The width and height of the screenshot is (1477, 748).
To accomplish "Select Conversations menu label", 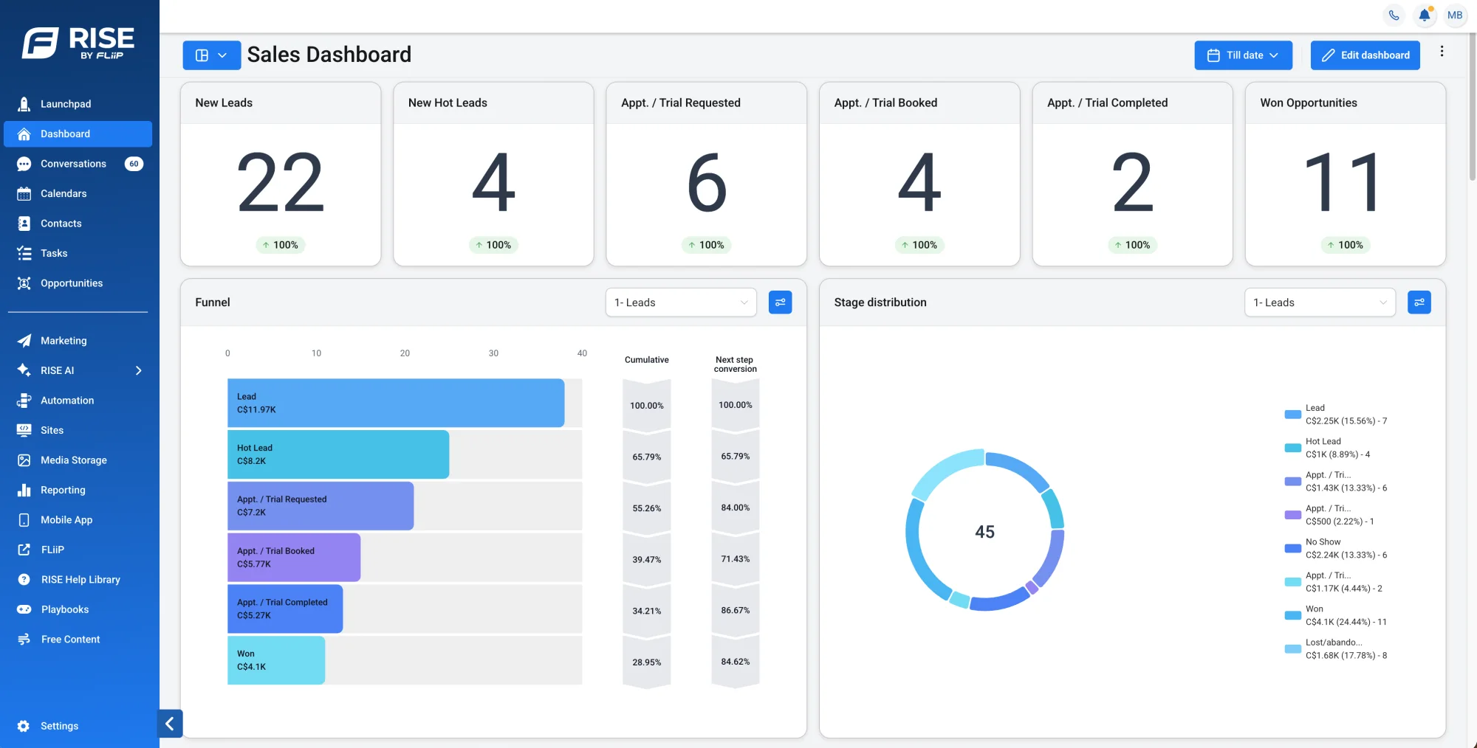I will point(73,164).
